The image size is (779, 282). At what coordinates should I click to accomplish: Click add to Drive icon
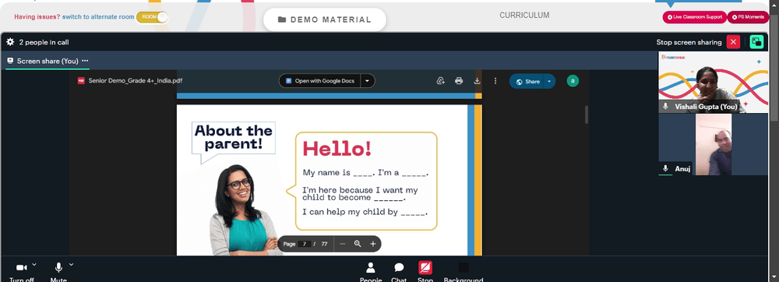440,81
